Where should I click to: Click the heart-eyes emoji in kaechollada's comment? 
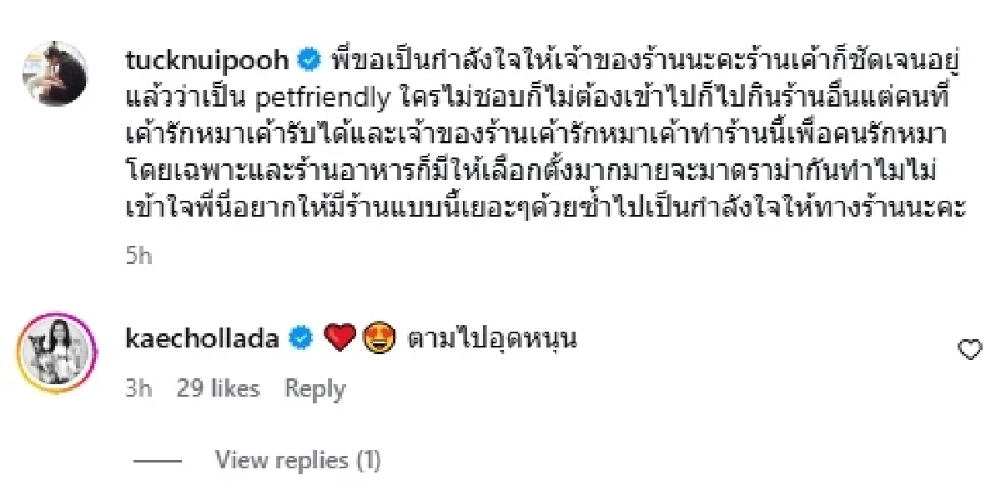377,338
